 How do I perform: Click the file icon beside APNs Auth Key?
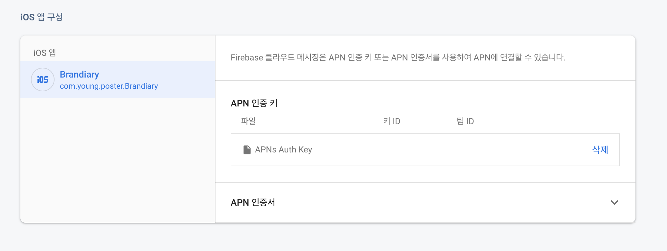click(247, 150)
